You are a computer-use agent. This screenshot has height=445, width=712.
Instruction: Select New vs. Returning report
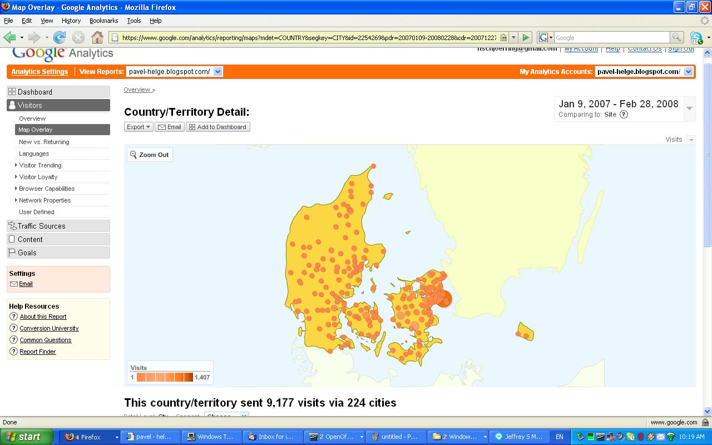point(44,142)
